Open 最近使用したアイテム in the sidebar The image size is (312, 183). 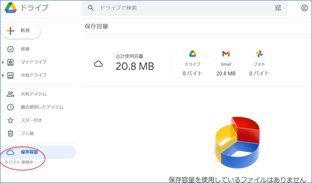click(42, 107)
